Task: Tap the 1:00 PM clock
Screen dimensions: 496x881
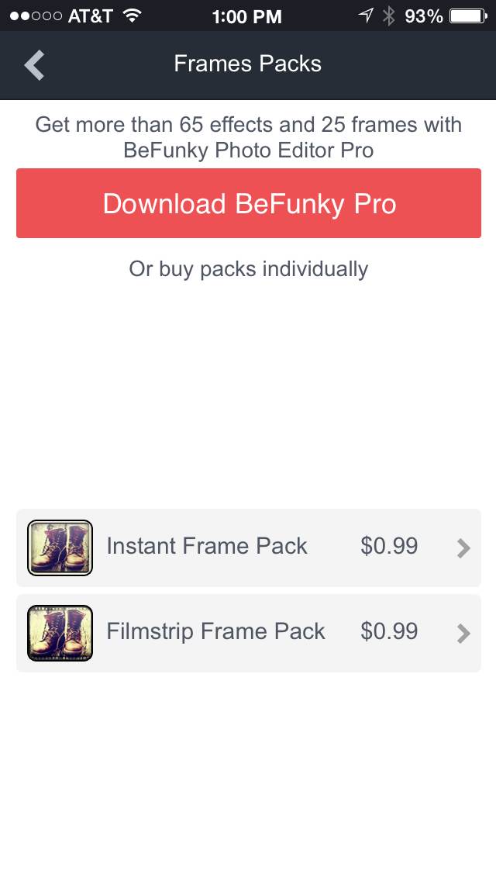Action: point(246,16)
